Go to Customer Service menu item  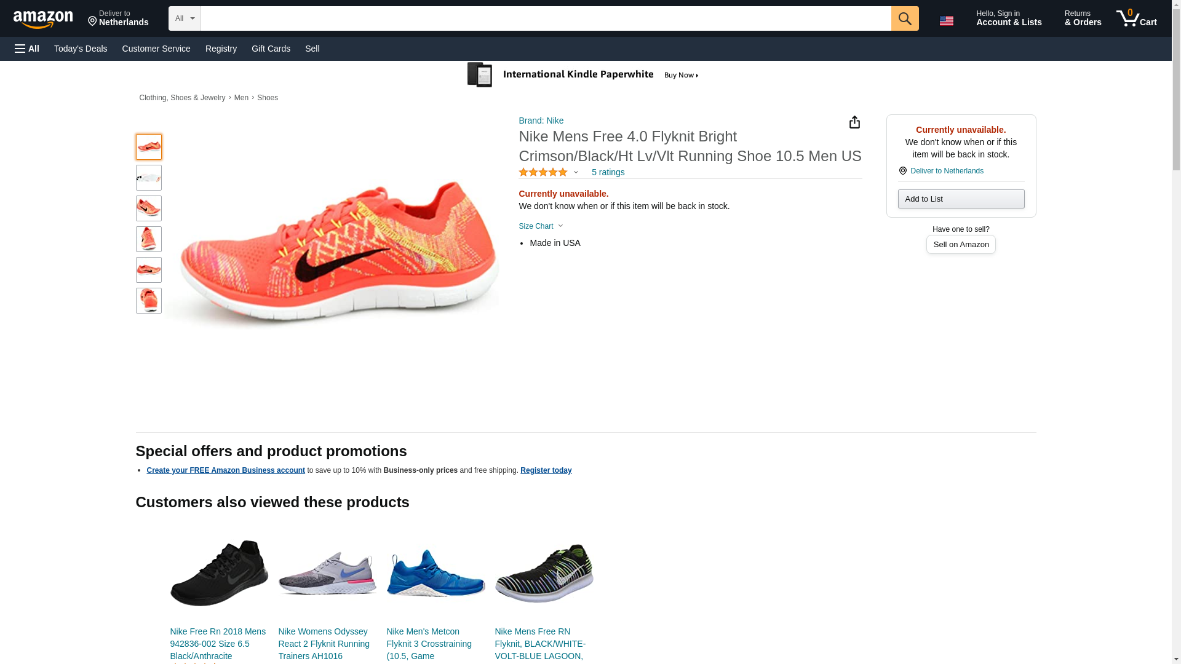click(x=156, y=49)
